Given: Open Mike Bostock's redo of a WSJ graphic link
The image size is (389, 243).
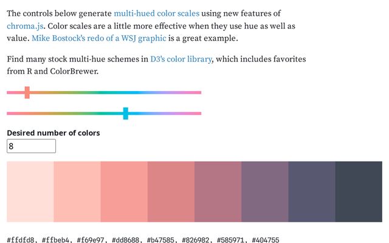Looking at the screenshot, I should tap(99, 38).
